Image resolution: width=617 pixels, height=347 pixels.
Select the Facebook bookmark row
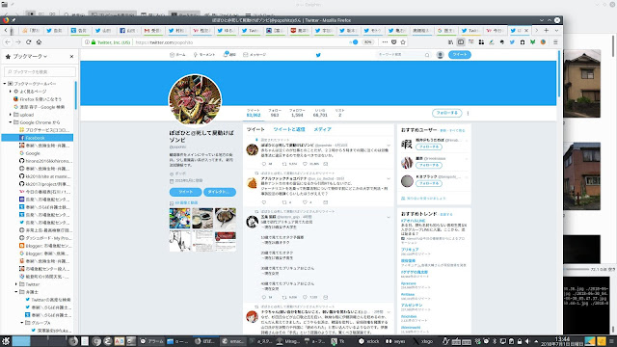[x=38, y=138]
